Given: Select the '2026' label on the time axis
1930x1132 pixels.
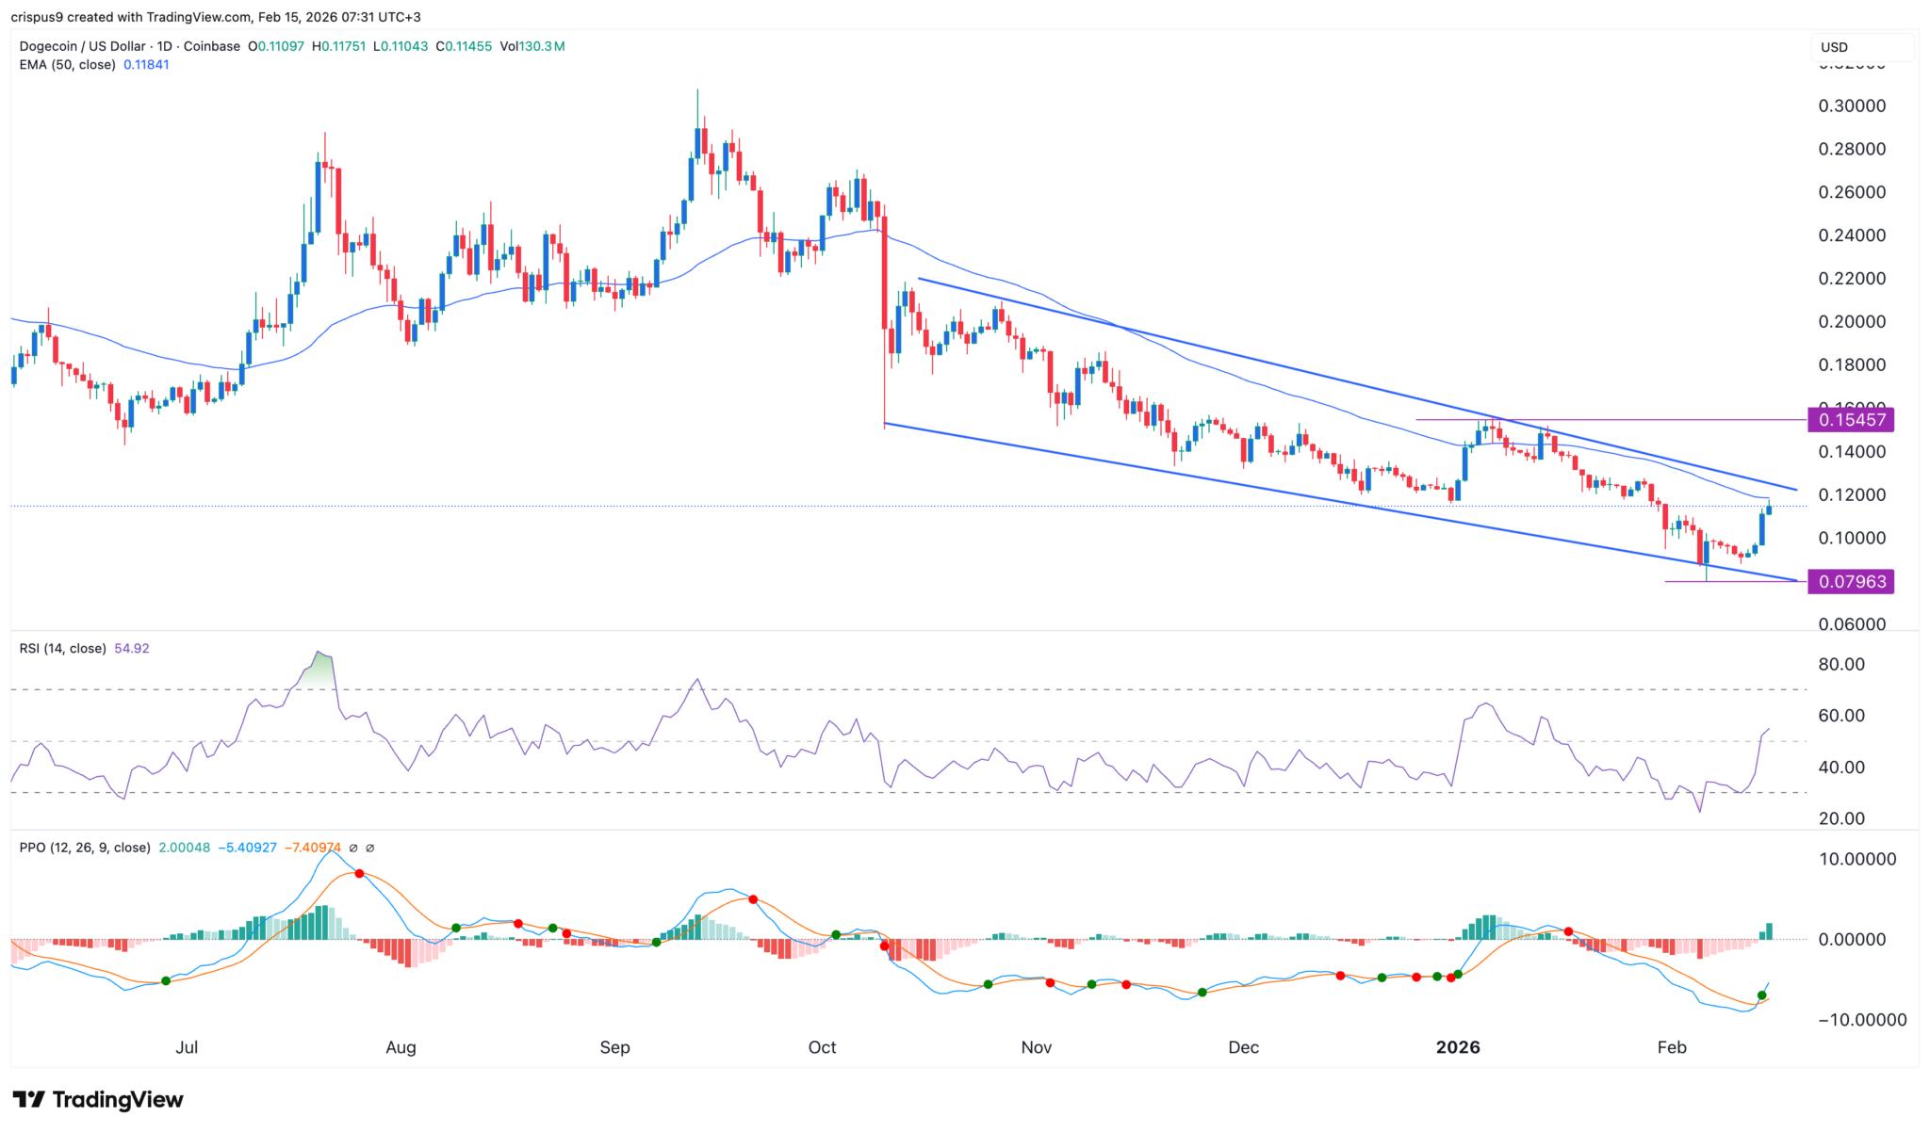Looking at the screenshot, I should point(1460,1046).
